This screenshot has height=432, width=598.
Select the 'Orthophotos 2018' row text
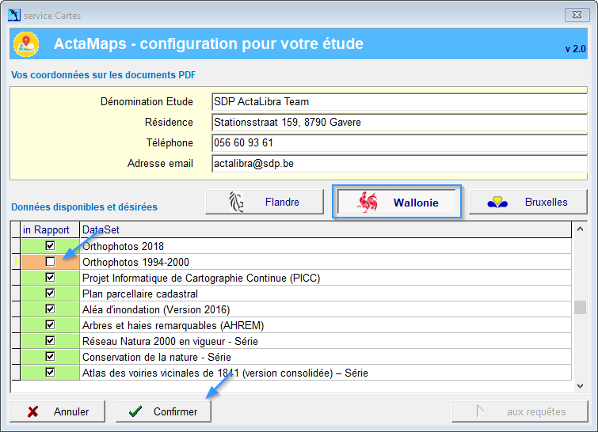(x=123, y=246)
